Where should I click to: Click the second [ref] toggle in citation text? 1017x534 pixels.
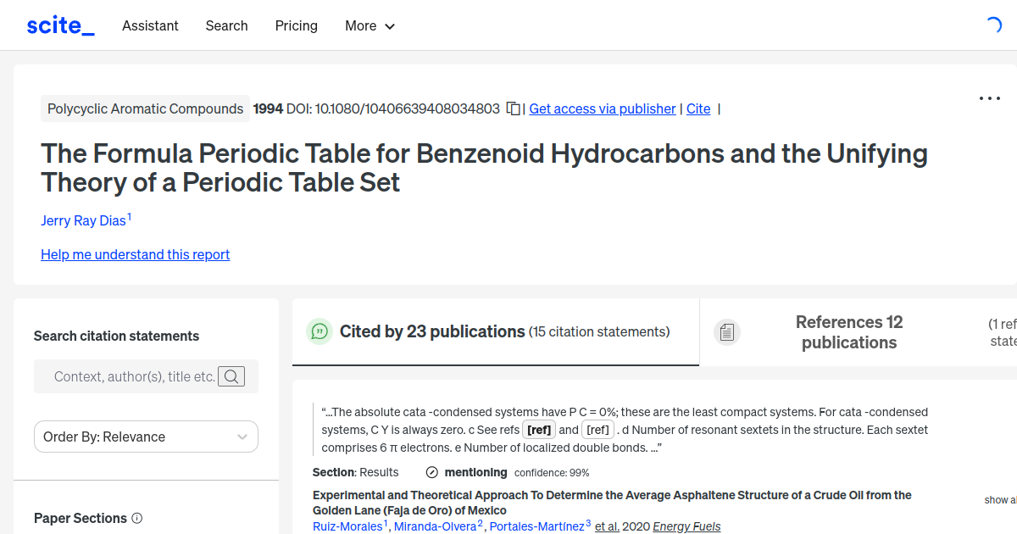coord(597,430)
